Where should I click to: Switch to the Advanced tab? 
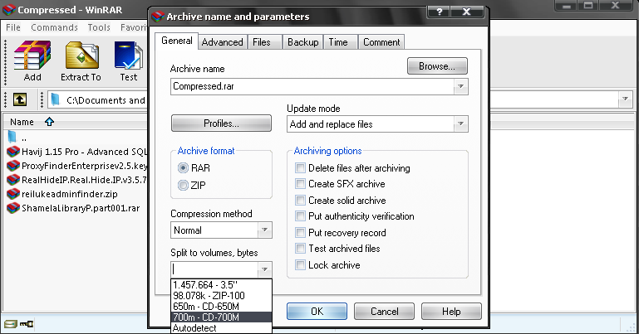[x=222, y=42]
